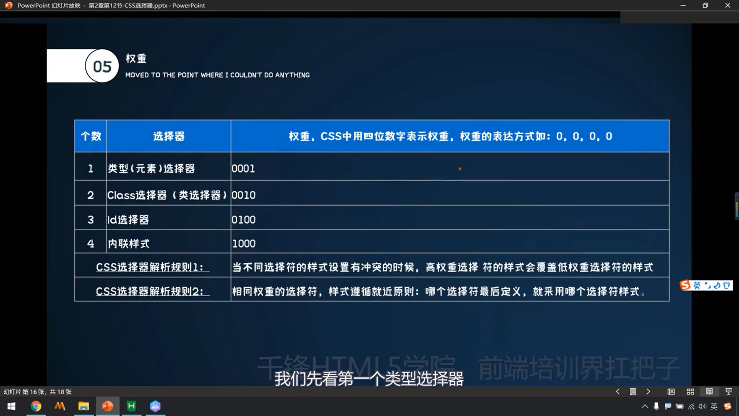This screenshot has width=739, height=416.
Task: Open the Windows Start menu
Action: coord(12,406)
